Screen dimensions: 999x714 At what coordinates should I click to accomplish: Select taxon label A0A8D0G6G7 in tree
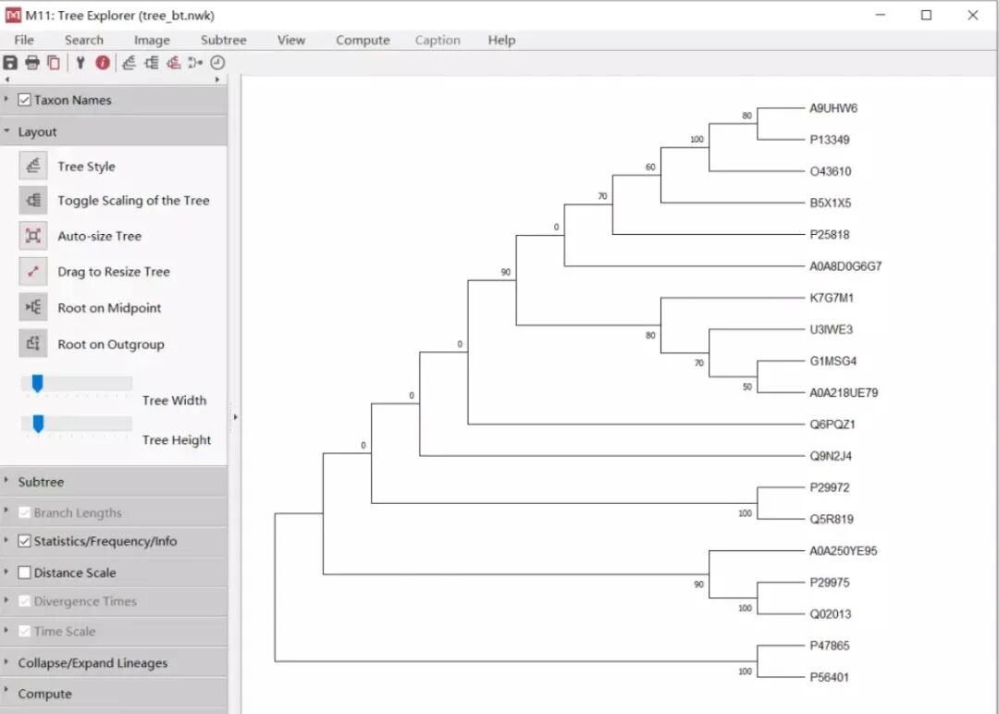(845, 266)
